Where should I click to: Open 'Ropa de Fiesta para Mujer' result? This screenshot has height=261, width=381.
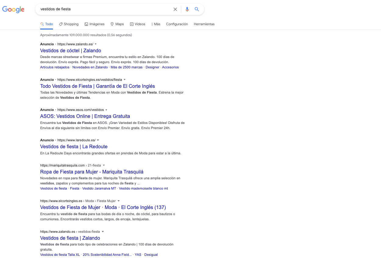[x=92, y=172]
